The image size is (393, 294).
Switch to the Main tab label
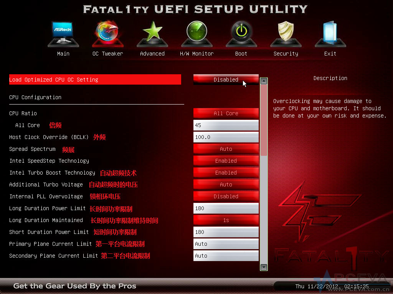(63, 54)
